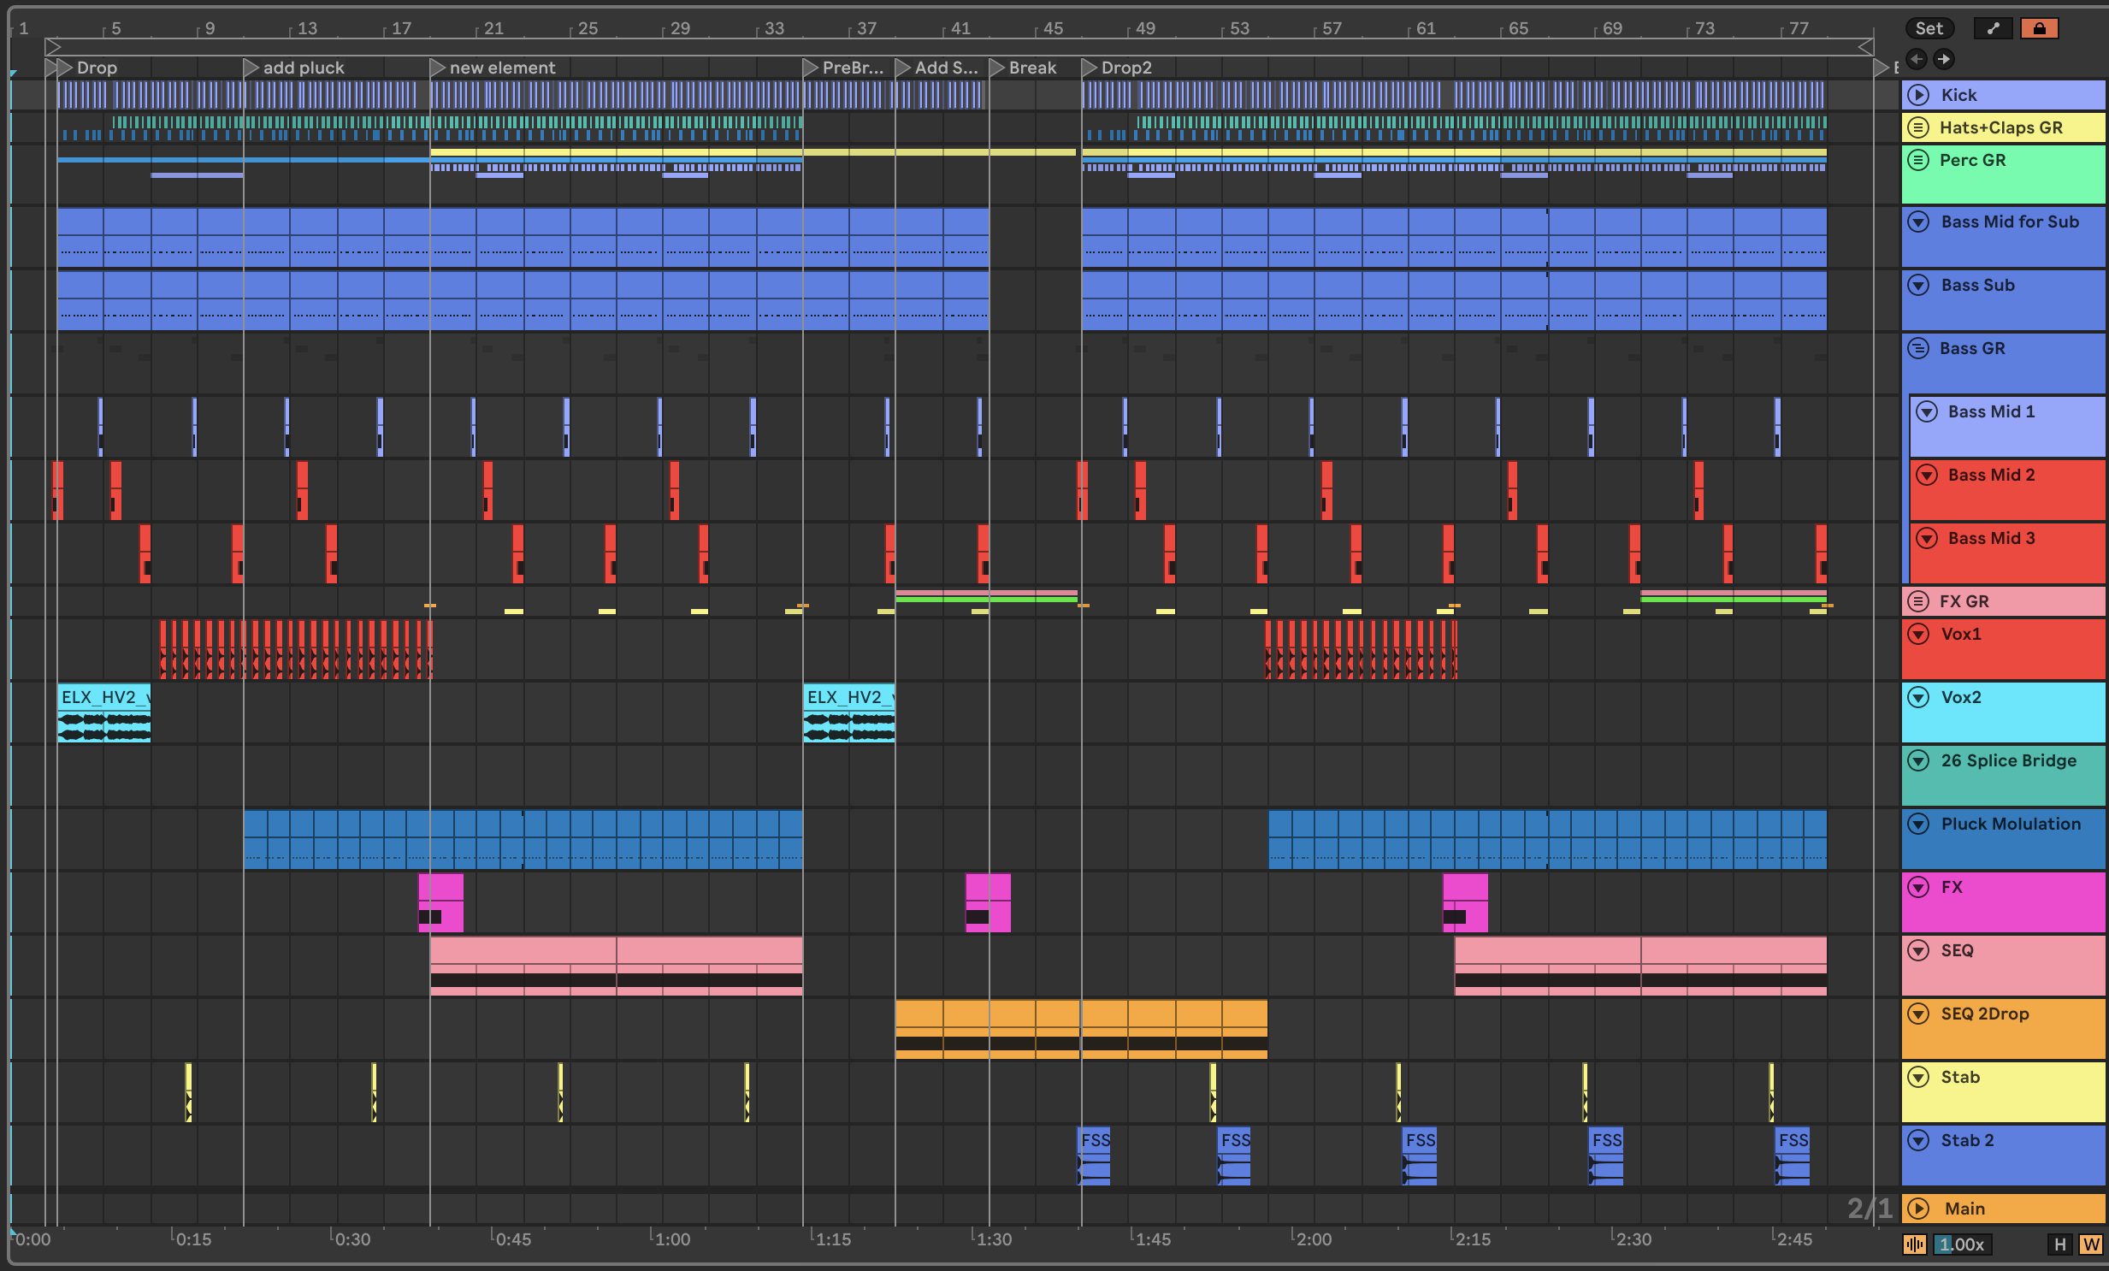The width and height of the screenshot is (2109, 1271).
Task: Select the Break locator label
Action: point(1031,68)
